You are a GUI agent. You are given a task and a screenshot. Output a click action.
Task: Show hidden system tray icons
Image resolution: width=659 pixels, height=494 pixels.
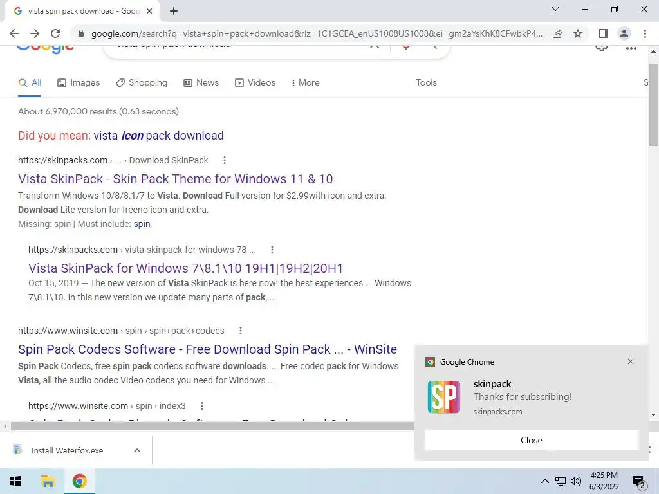click(544, 481)
